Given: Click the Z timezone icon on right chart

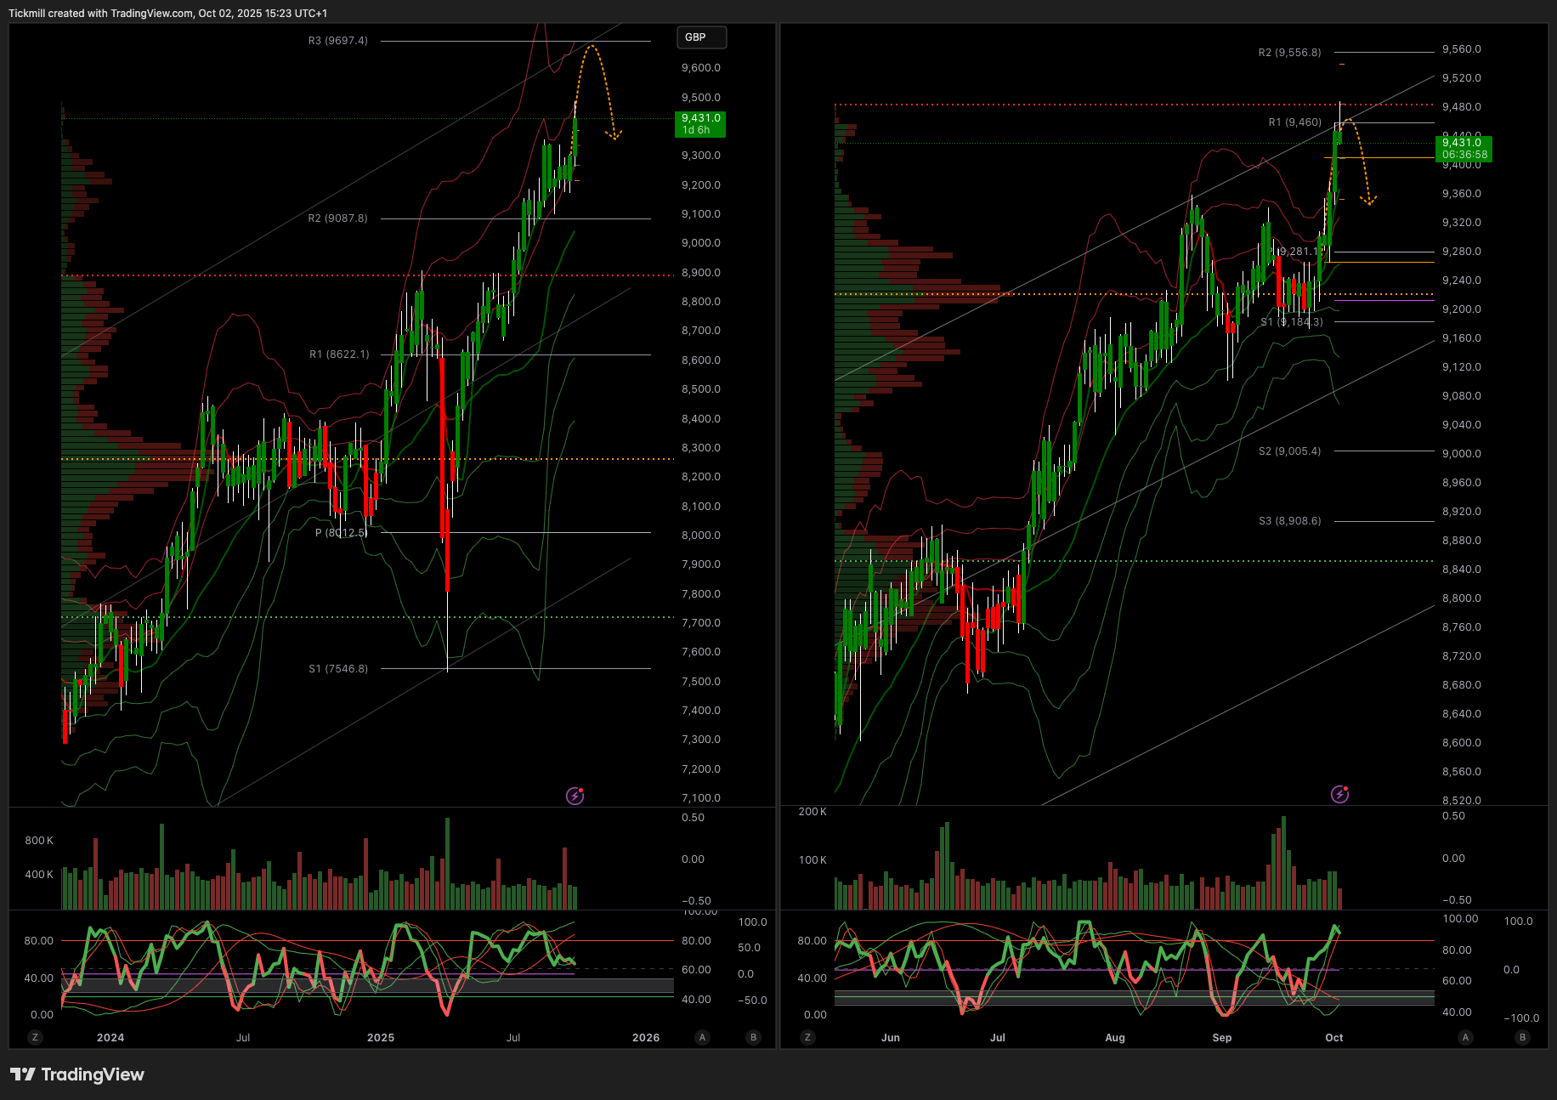Looking at the screenshot, I should [807, 1037].
